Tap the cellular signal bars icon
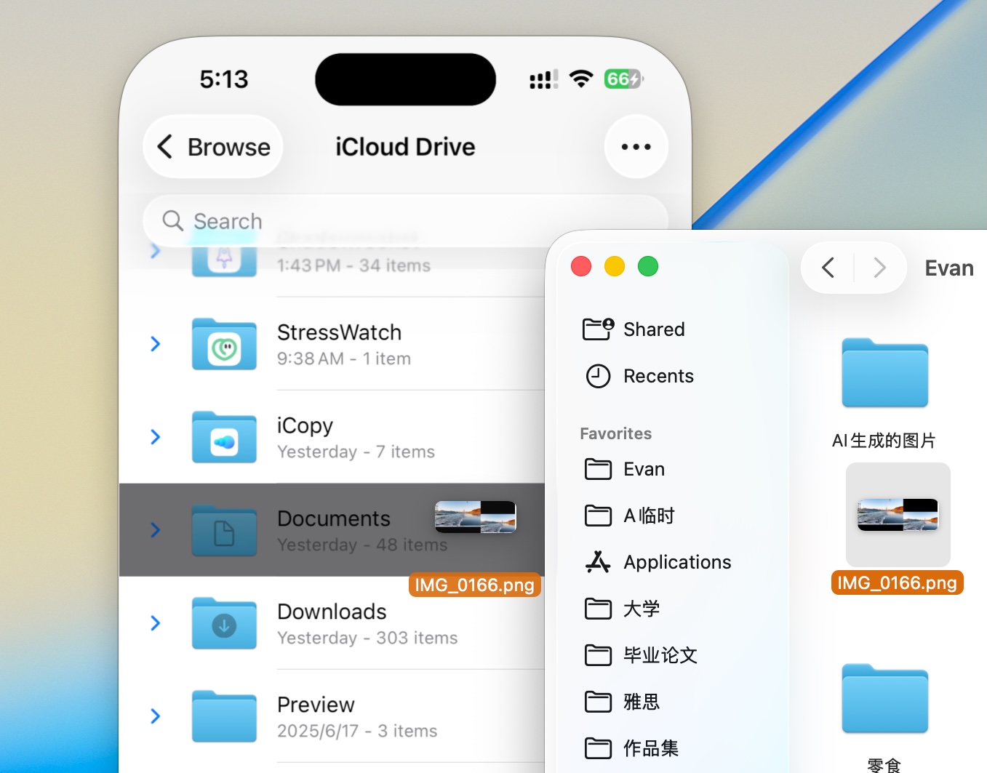987x773 pixels. pos(544,79)
